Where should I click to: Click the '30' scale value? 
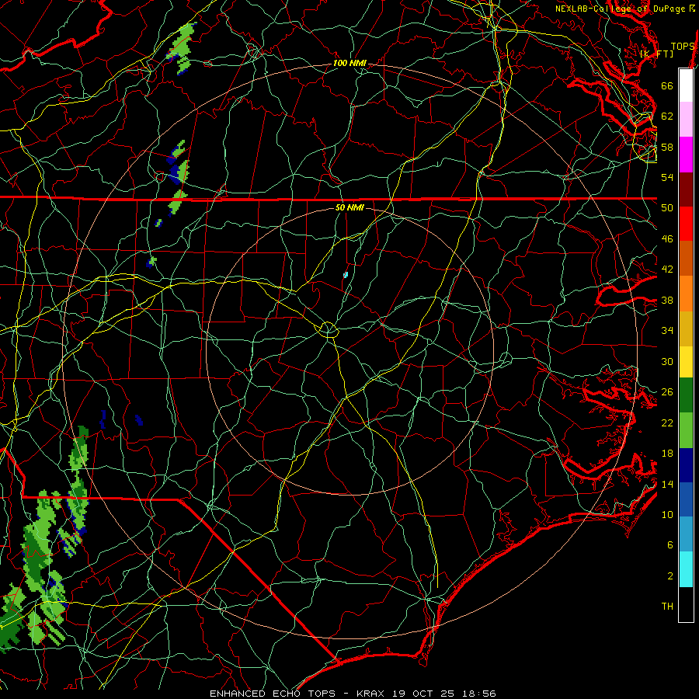tap(667, 361)
